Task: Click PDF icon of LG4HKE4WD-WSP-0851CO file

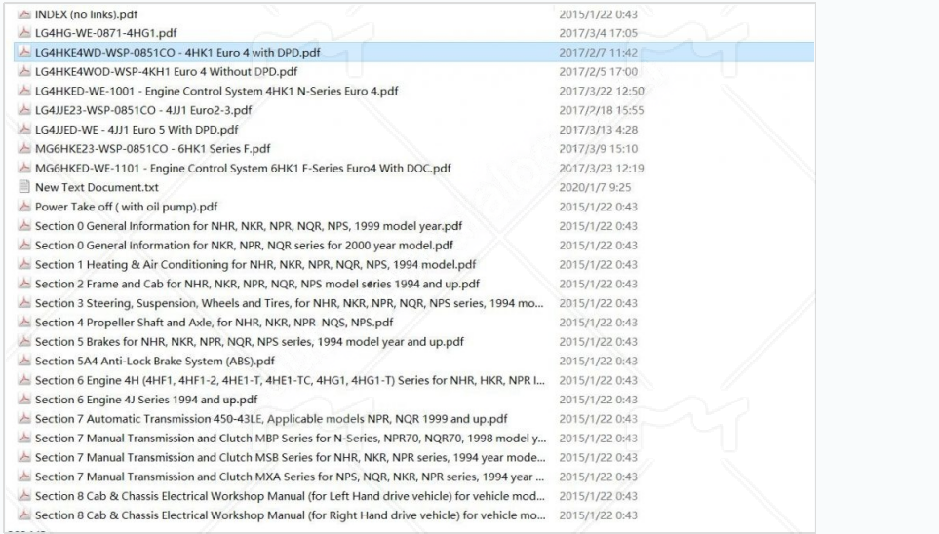Action: tap(24, 52)
